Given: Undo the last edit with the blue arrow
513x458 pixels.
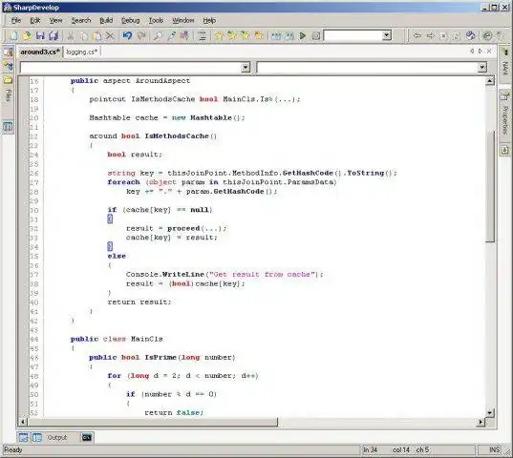Looking at the screenshot, I should [127, 35].
